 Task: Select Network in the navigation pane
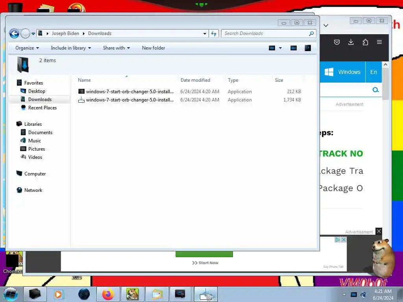[33, 190]
